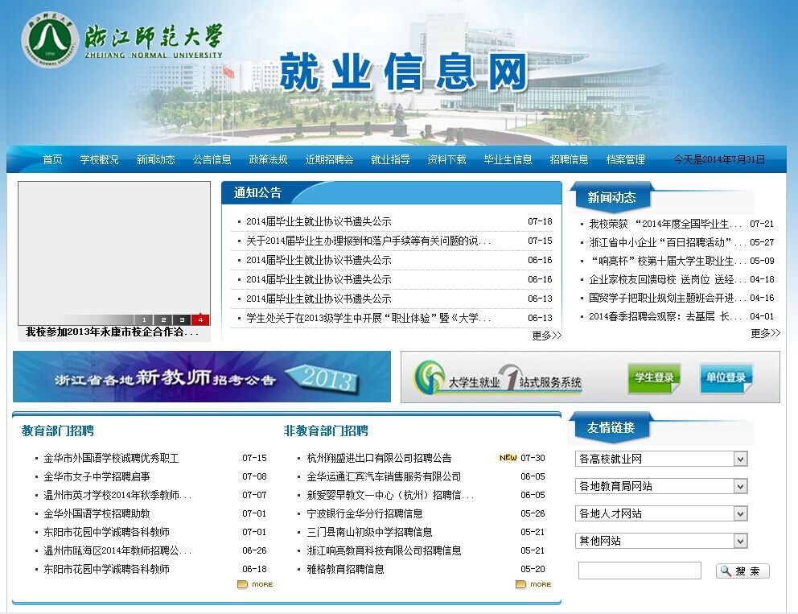Open the 其他网站 dropdown list
This screenshot has height=614, width=798.
(x=661, y=541)
